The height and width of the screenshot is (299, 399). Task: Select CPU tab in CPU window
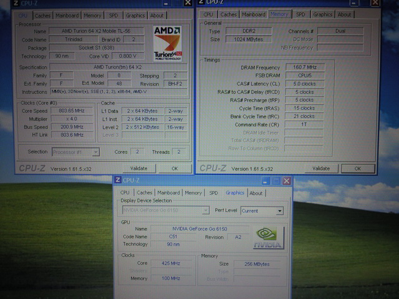coord(23,16)
